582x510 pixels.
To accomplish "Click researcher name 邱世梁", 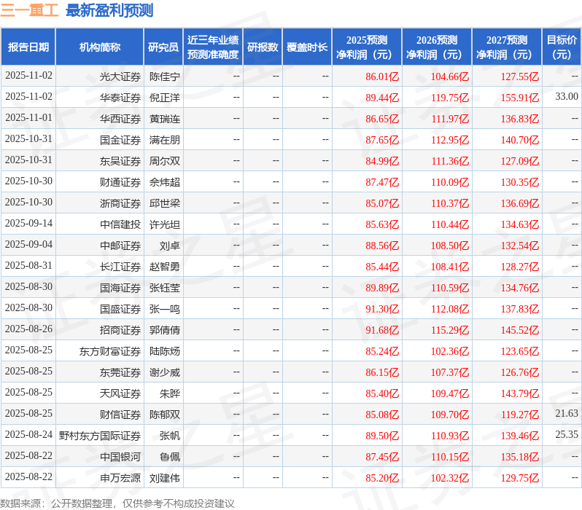I will 165,203.
